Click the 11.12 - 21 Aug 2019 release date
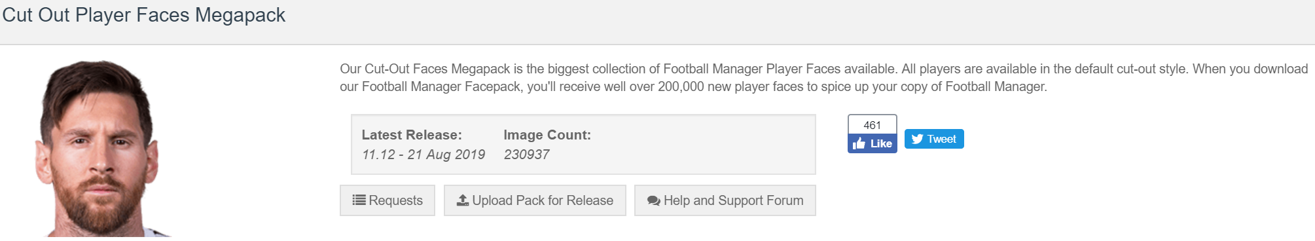The width and height of the screenshot is (1315, 241). click(423, 155)
